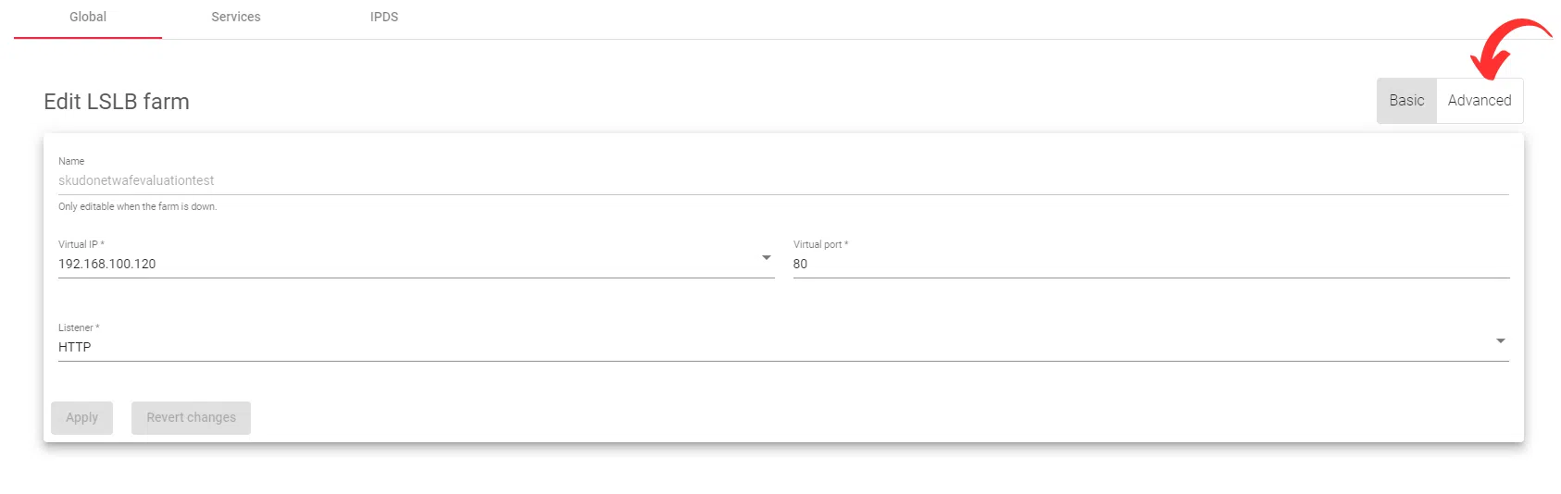Open the Services tab
Viewport: 1561px width, 494px height.
[236, 18]
